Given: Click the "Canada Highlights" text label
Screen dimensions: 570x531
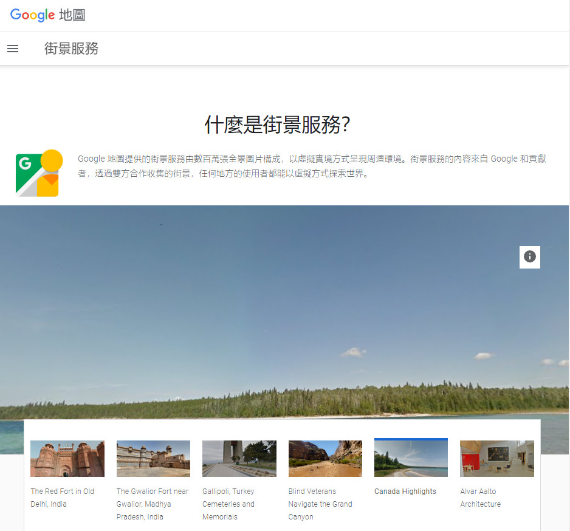Looking at the screenshot, I should 405,492.
